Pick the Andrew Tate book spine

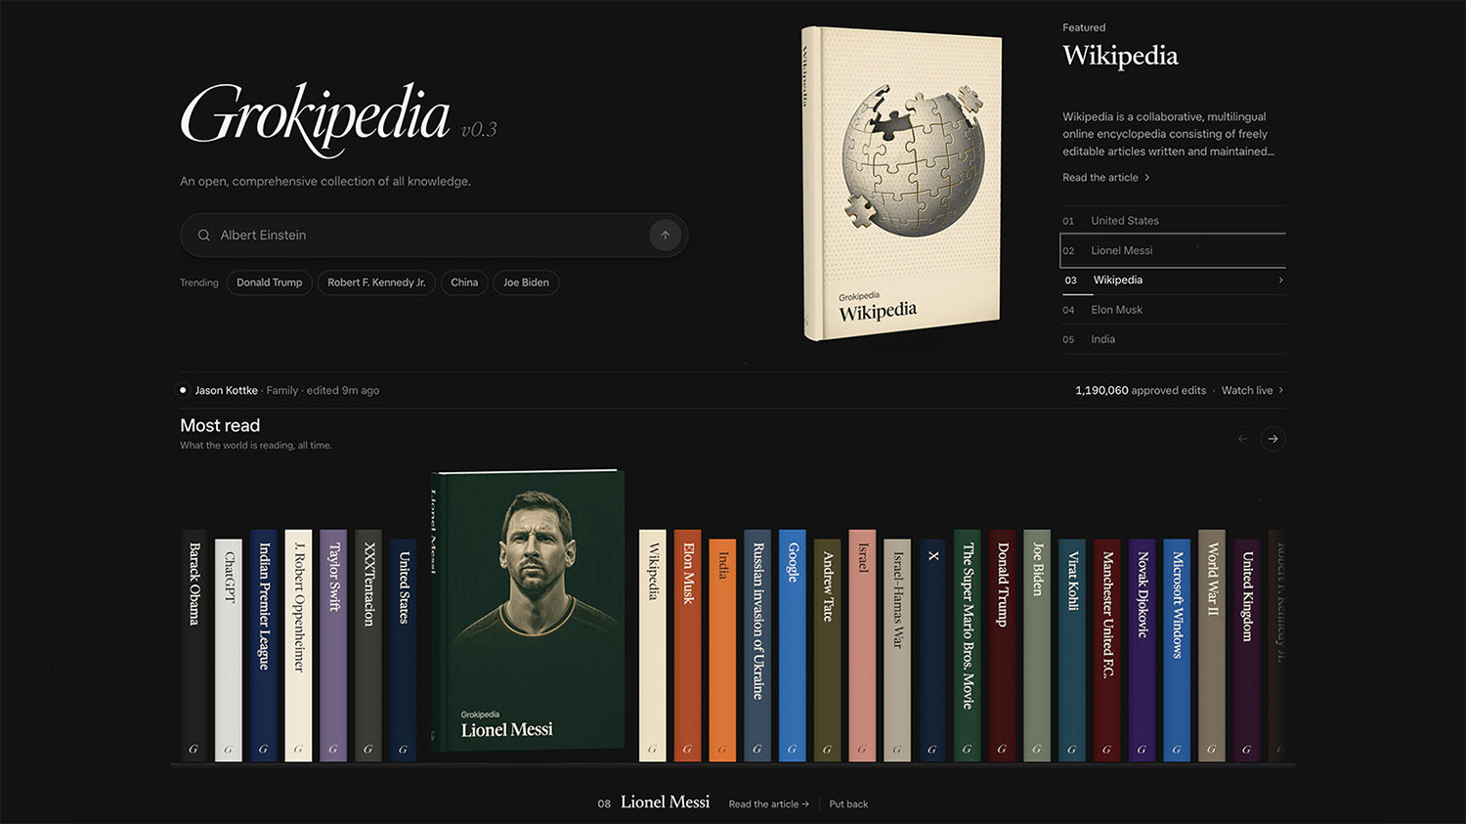coord(827,650)
